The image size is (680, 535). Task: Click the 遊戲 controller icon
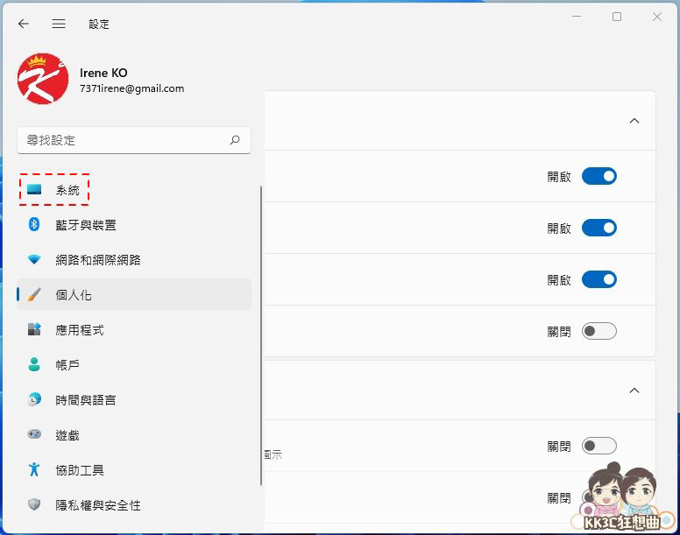(34, 434)
